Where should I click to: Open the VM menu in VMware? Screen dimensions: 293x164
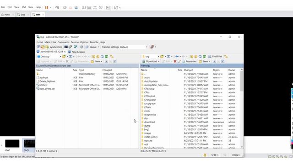[24, 7]
